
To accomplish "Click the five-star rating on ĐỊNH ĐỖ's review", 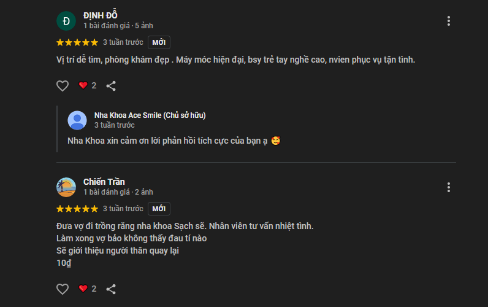I will click(x=77, y=42).
